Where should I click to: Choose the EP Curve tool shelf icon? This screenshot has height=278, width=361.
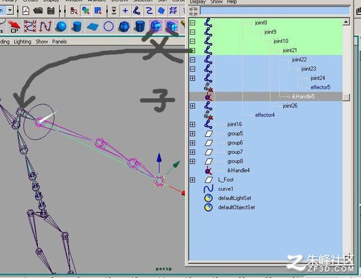tap(46, 26)
